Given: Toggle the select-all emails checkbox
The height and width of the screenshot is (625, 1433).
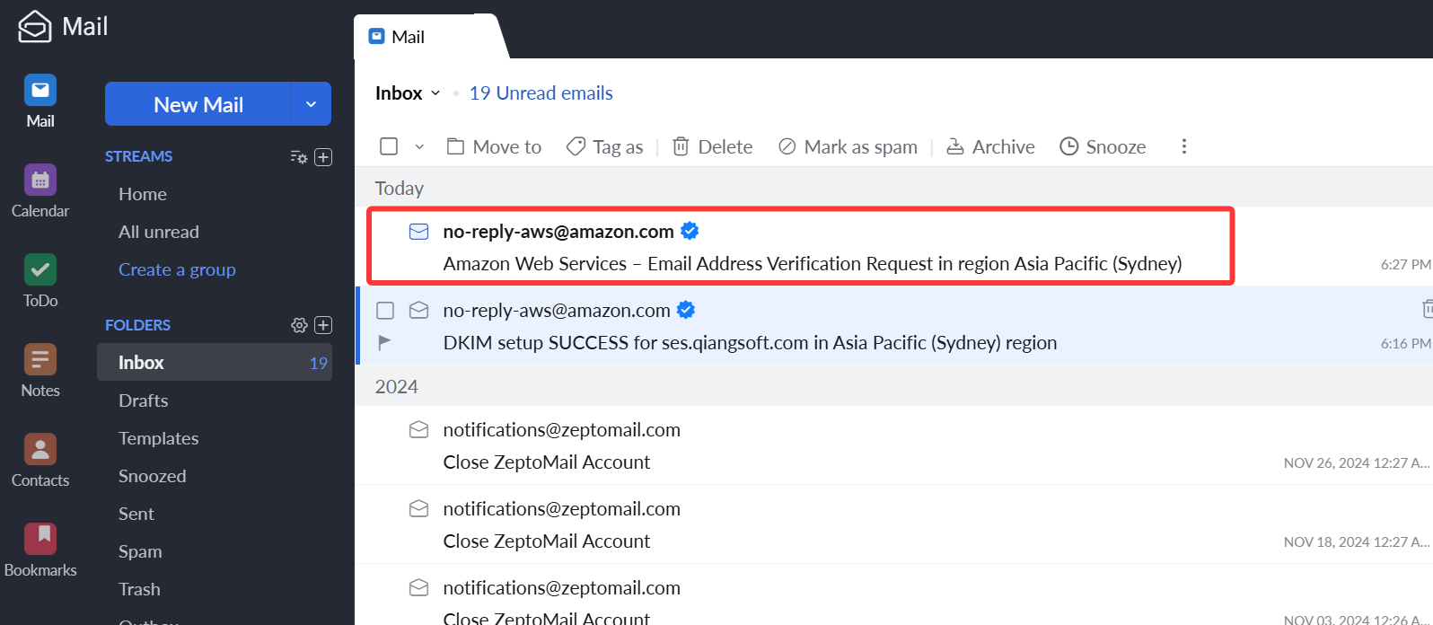Looking at the screenshot, I should (x=389, y=146).
